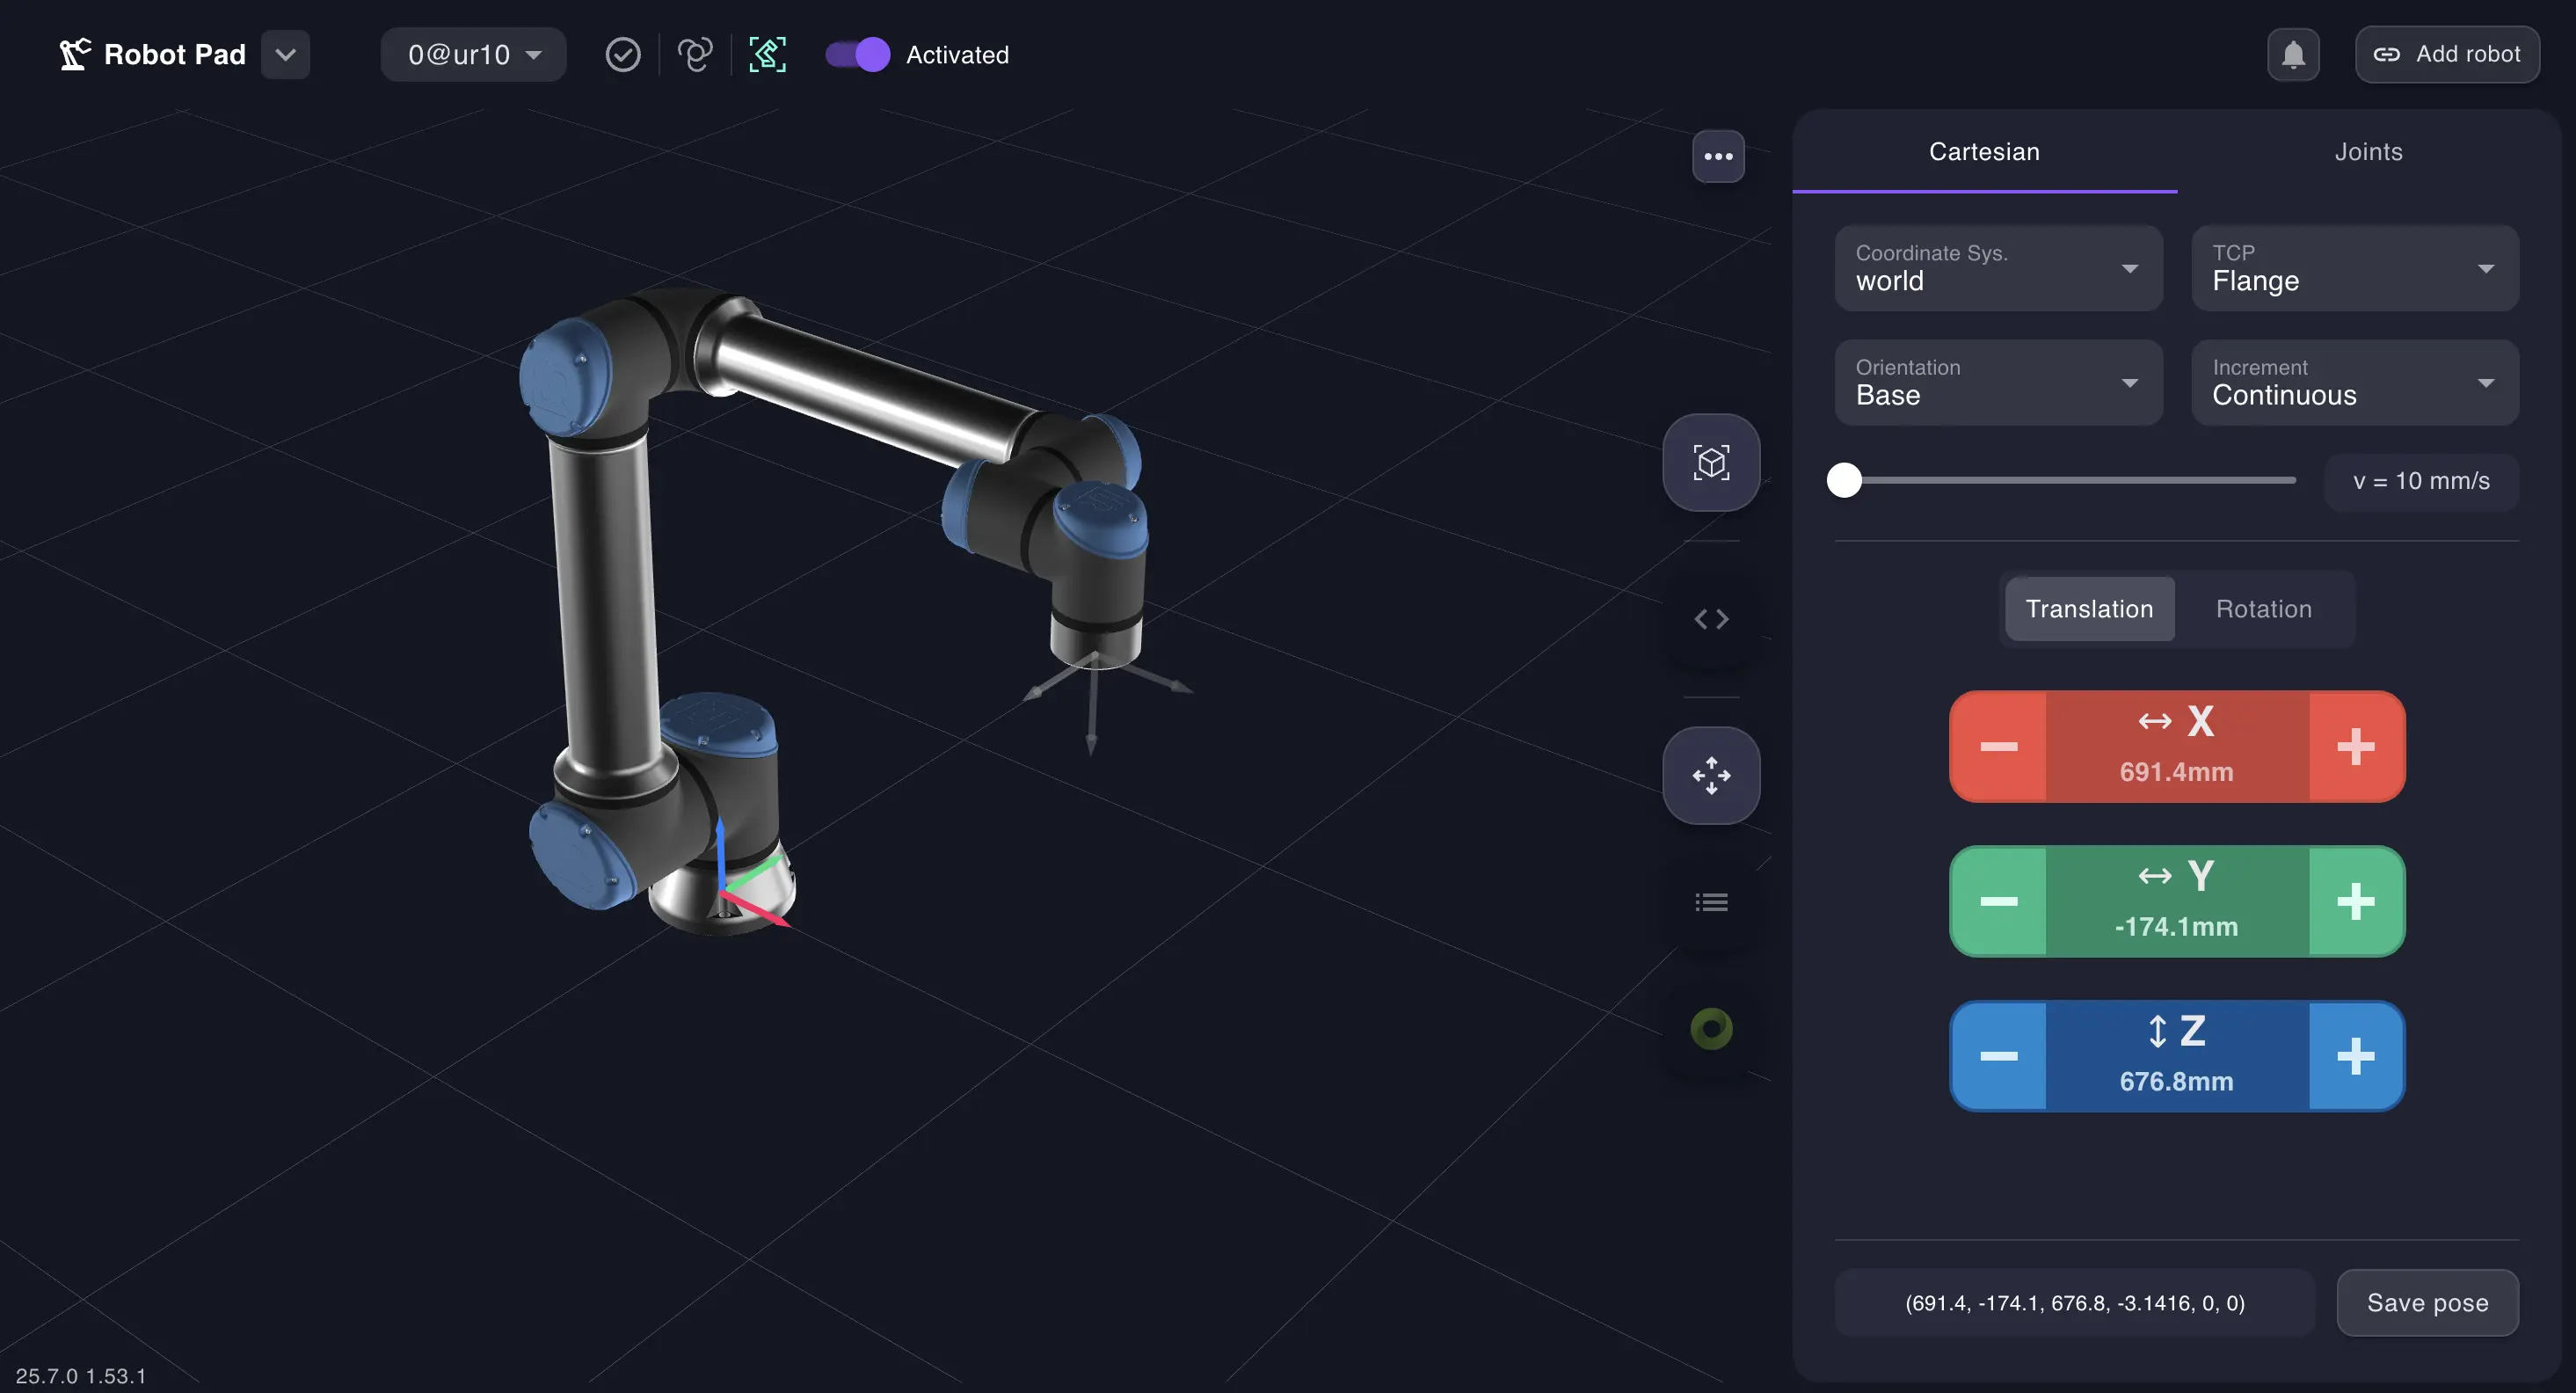Open the code view panel
This screenshot has width=2576, height=1393.
coord(1711,618)
